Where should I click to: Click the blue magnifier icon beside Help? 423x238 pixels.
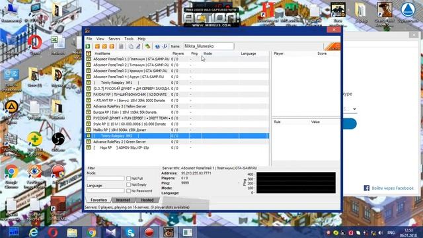pyautogui.click(x=165, y=46)
